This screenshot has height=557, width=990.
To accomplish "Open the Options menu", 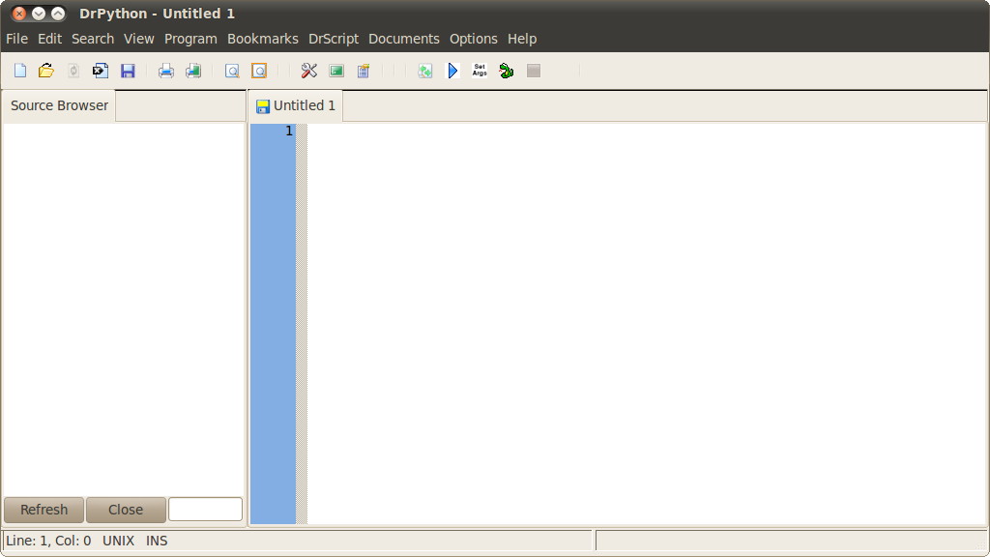I will [474, 39].
